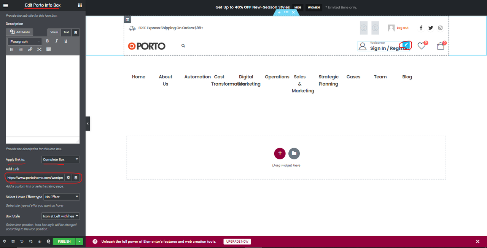This screenshot has width=487, height=248.
Task: Click dynamic tags icon beside Text tab
Action: click(76, 33)
